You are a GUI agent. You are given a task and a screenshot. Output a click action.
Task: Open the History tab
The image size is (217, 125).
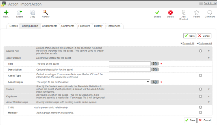click(98, 26)
